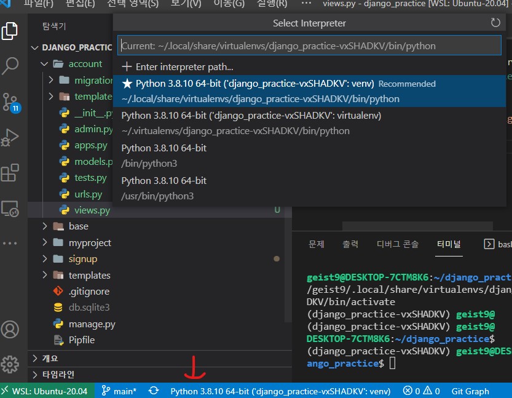Open the 파일(F) menu
512x398 pixels.
tap(39, 4)
